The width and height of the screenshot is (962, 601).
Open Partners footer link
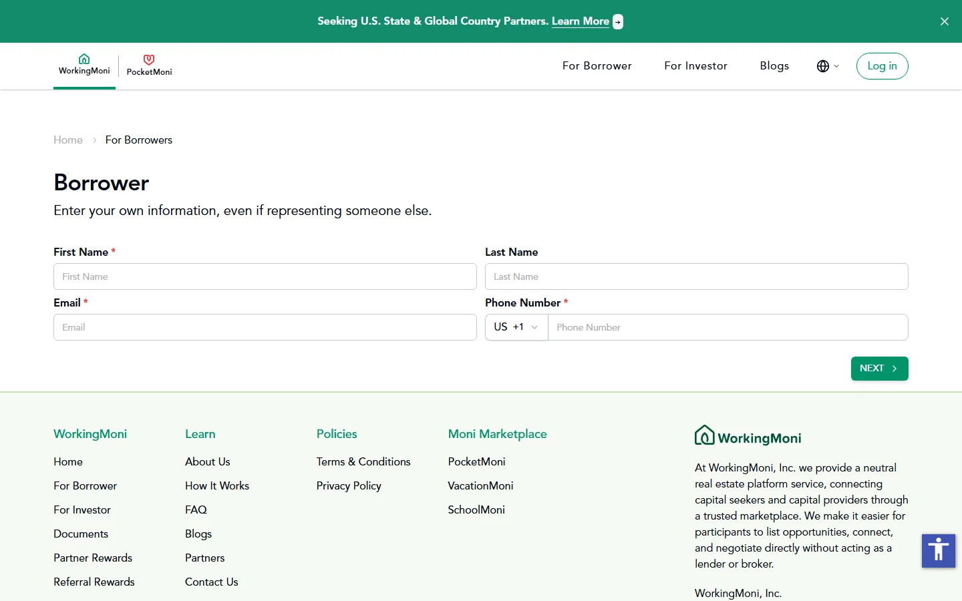[204, 558]
